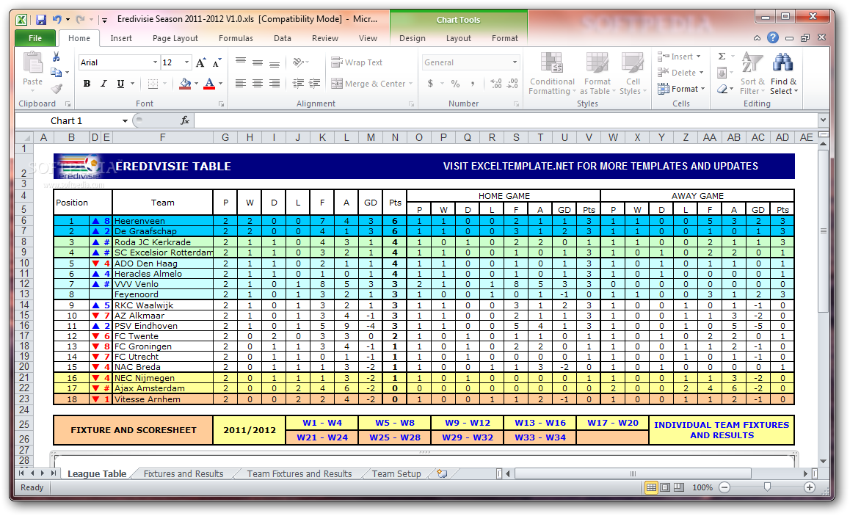This screenshot has width=850, height=516.
Task: Click the Fill down icon
Action: pyautogui.click(x=722, y=73)
